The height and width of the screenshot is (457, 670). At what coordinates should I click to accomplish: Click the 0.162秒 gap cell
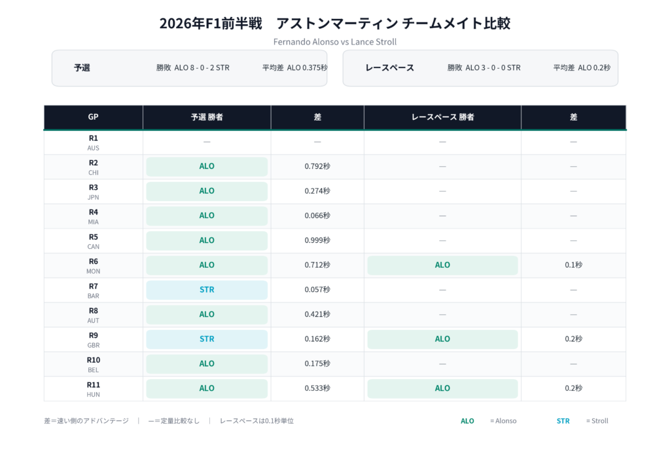click(x=317, y=339)
